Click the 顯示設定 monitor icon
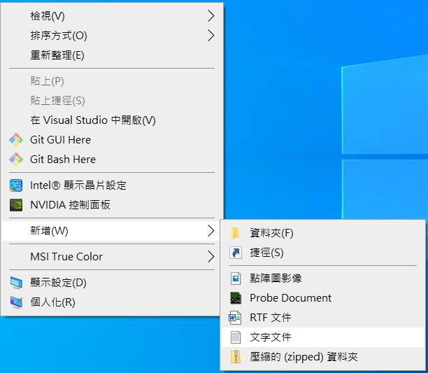Screen dimensions: 428x373 click(x=16, y=283)
